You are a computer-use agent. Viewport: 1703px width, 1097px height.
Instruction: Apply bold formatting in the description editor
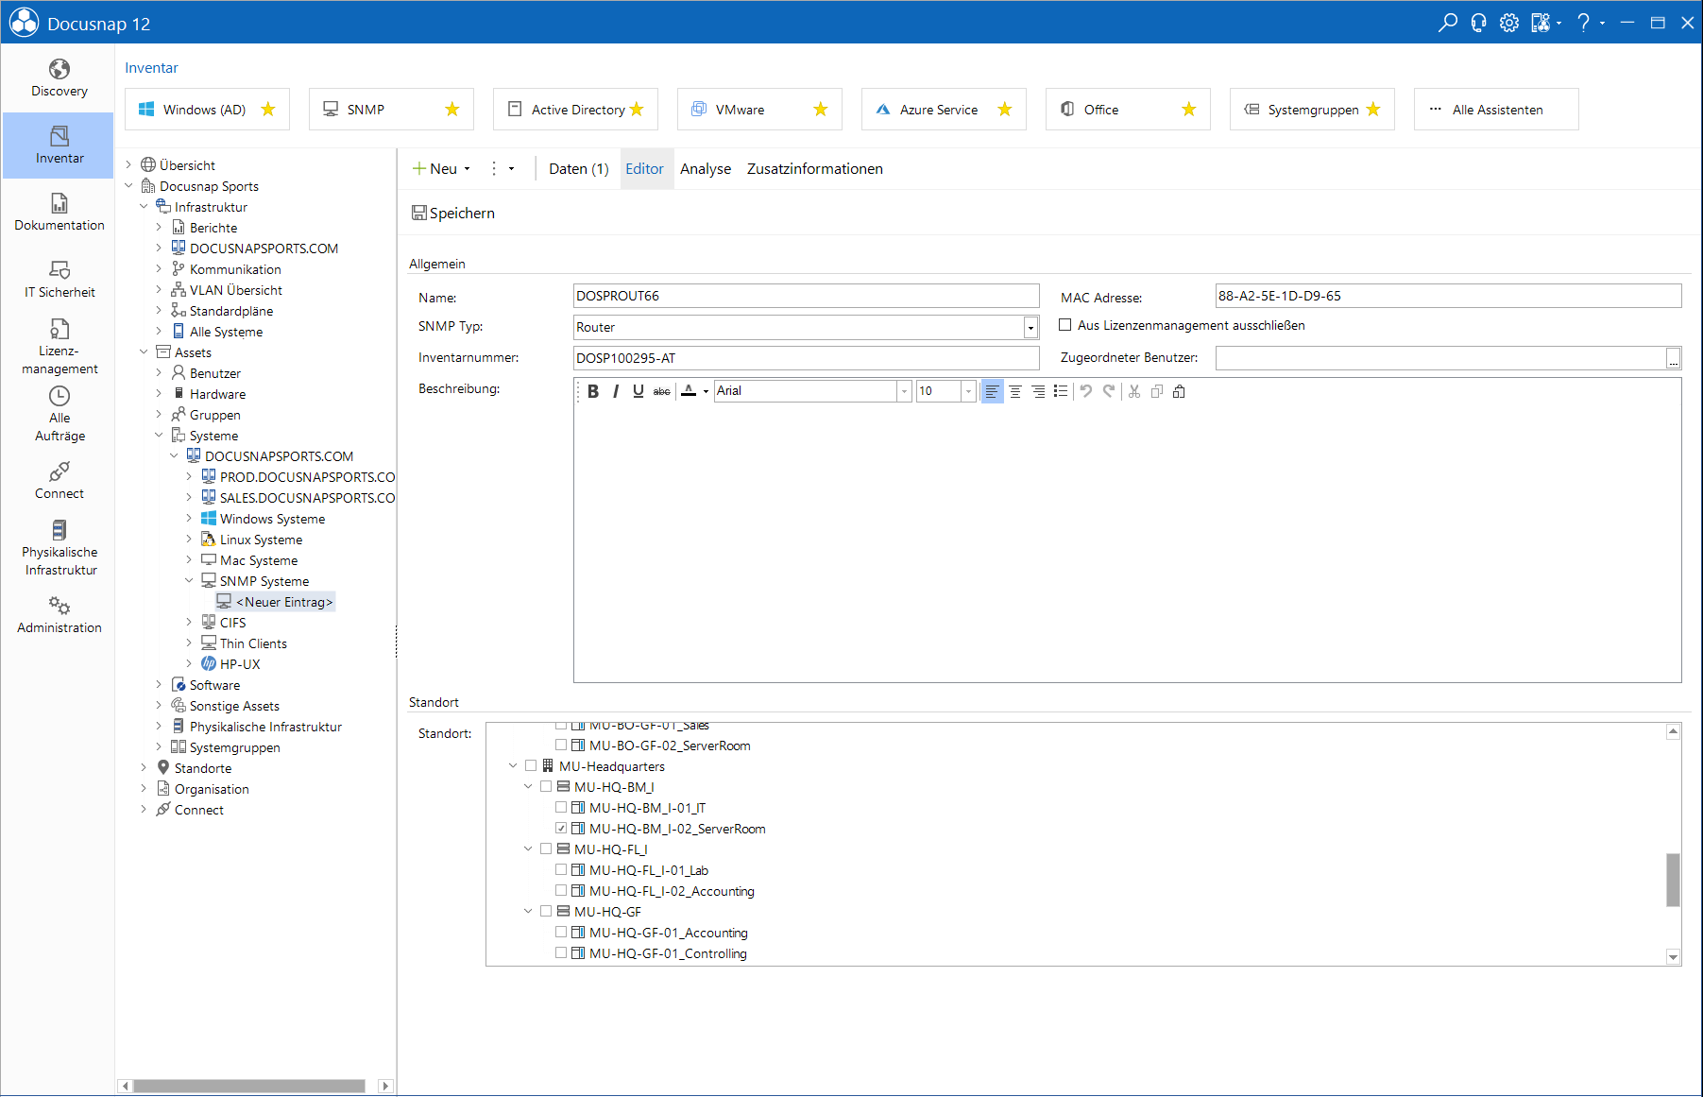pos(593,391)
